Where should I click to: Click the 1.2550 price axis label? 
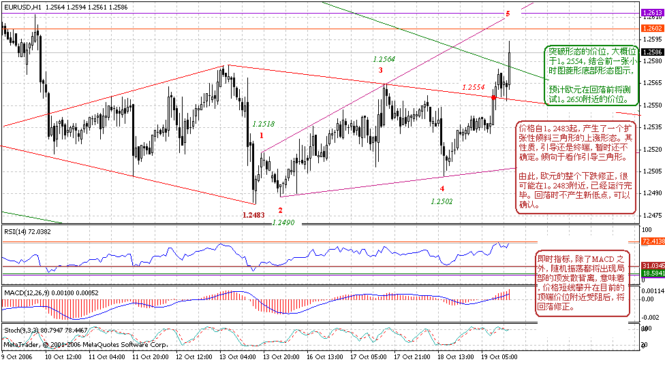pos(653,105)
